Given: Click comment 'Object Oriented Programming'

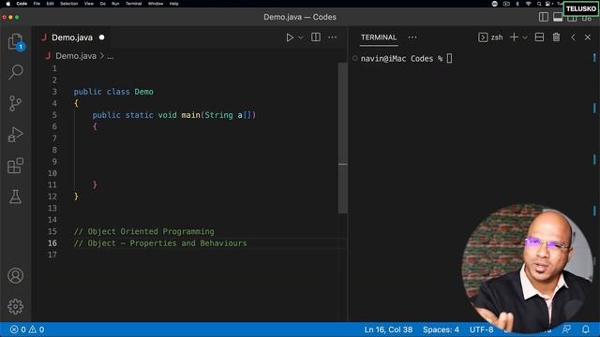Looking at the screenshot, I should pos(151,231).
